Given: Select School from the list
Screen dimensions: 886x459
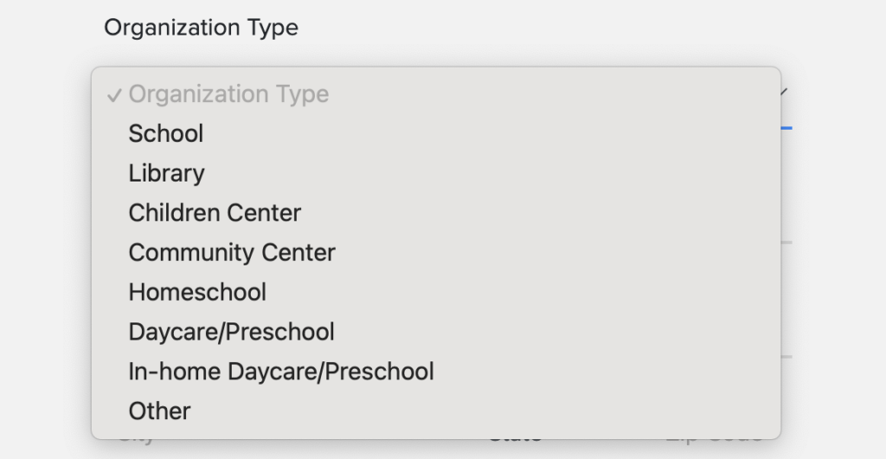Looking at the screenshot, I should point(166,134).
